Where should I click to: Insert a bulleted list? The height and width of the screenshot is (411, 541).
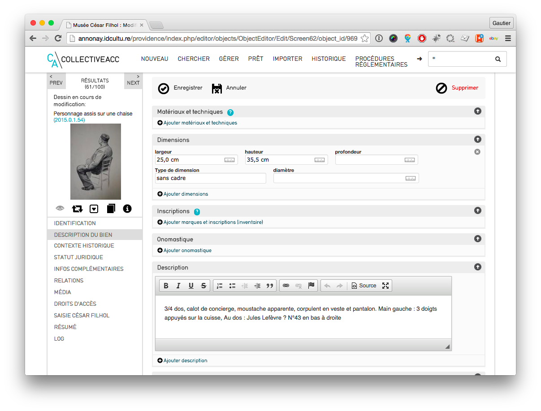pyautogui.click(x=232, y=286)
